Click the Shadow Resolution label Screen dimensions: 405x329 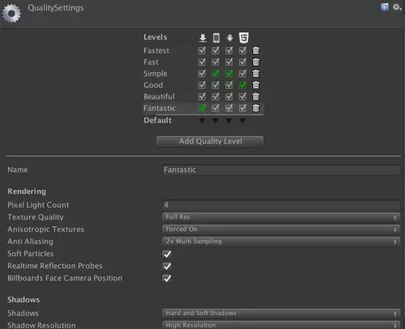click(x=41, y=325)
